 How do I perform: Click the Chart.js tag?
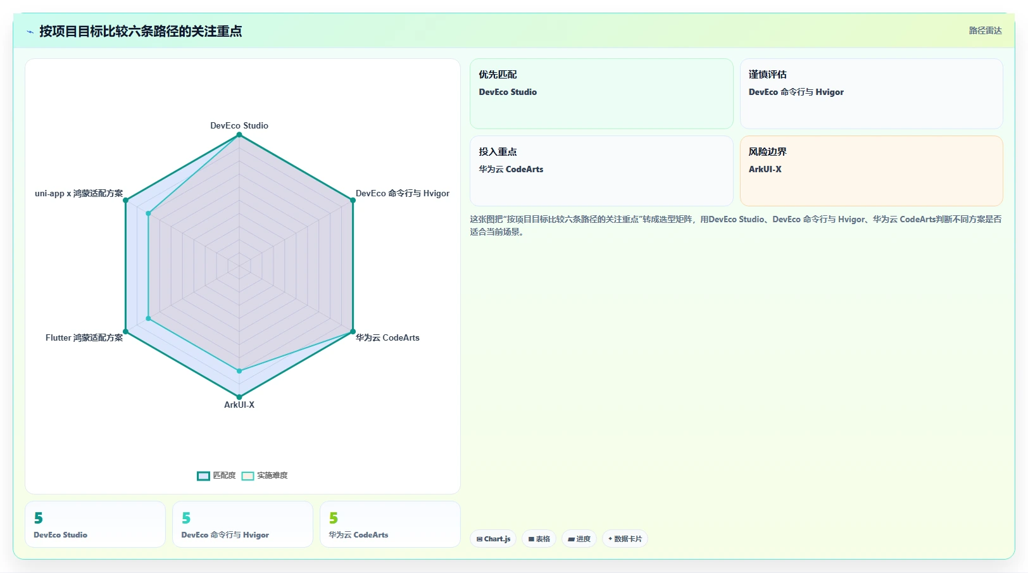tap(493, 539)
